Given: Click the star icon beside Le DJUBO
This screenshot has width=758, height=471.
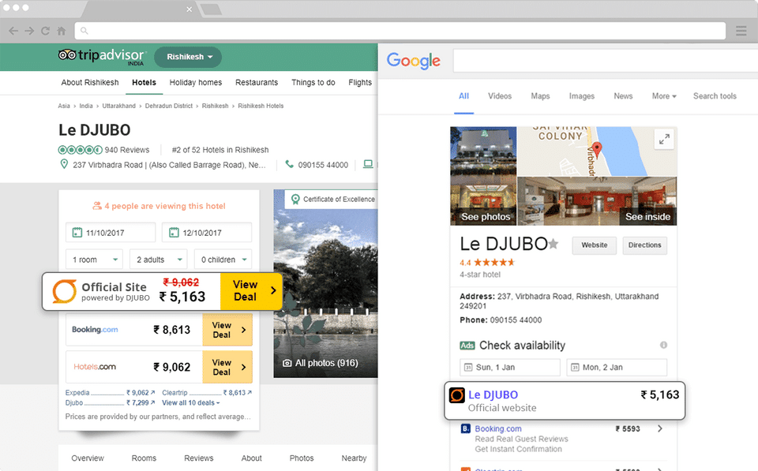Looking at the screenshot, I should point(553,244).
